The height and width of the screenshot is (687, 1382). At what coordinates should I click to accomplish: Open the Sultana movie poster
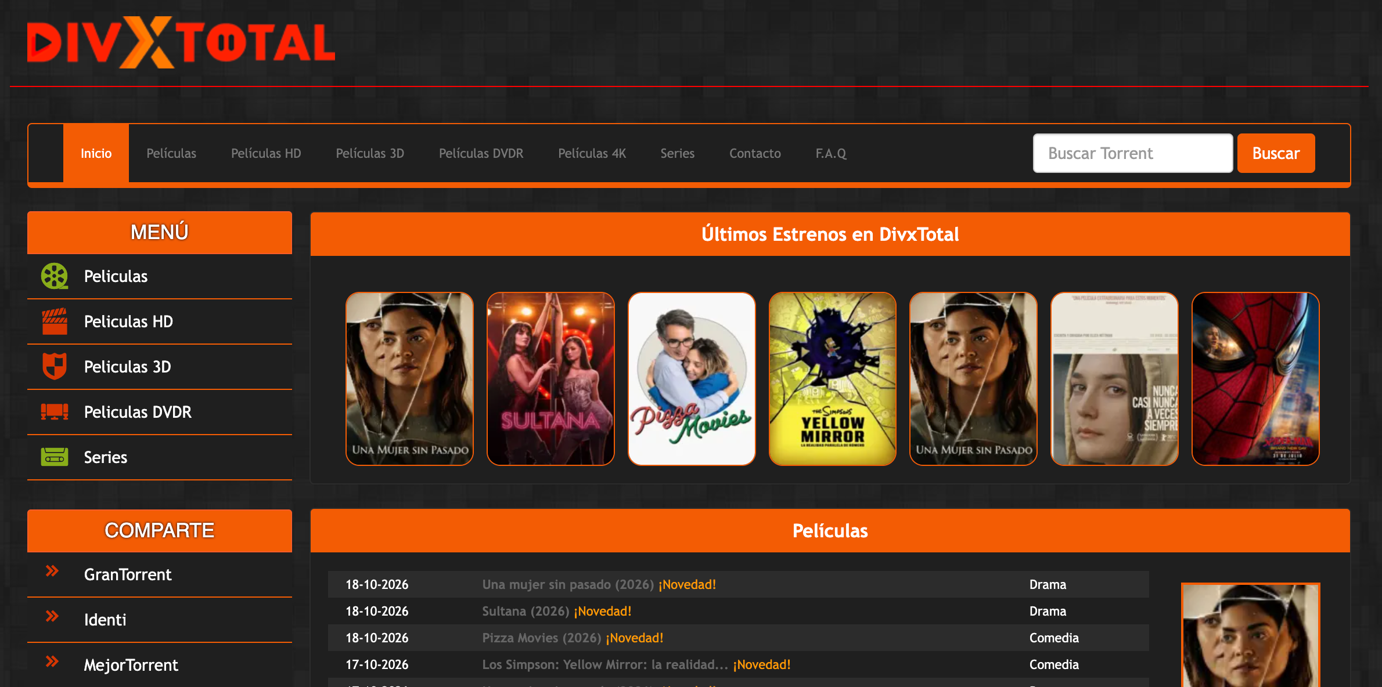click(550, 379)
